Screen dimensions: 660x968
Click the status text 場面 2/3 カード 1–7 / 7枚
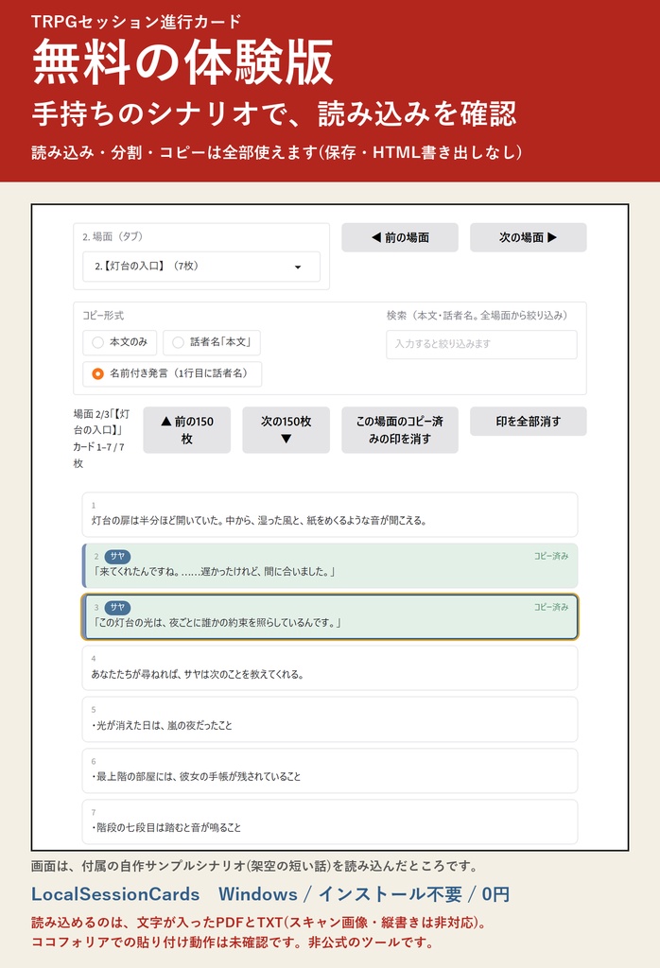102,439
